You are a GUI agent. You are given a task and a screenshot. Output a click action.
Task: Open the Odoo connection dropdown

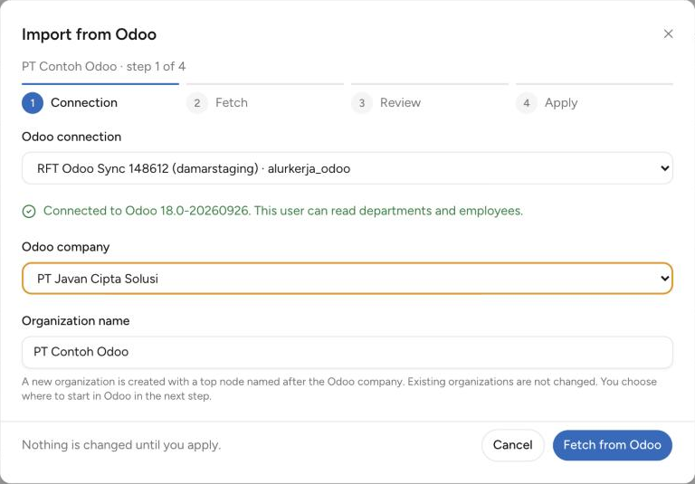(347, 168)
